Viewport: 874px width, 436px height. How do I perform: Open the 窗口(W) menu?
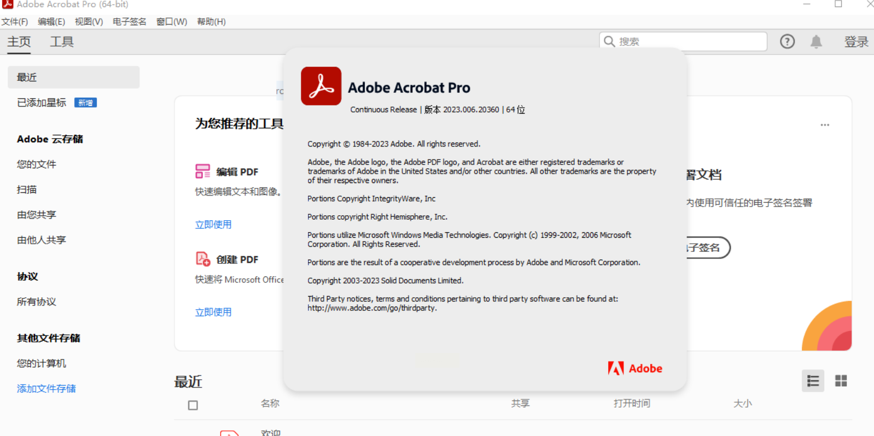pos(172,22)
